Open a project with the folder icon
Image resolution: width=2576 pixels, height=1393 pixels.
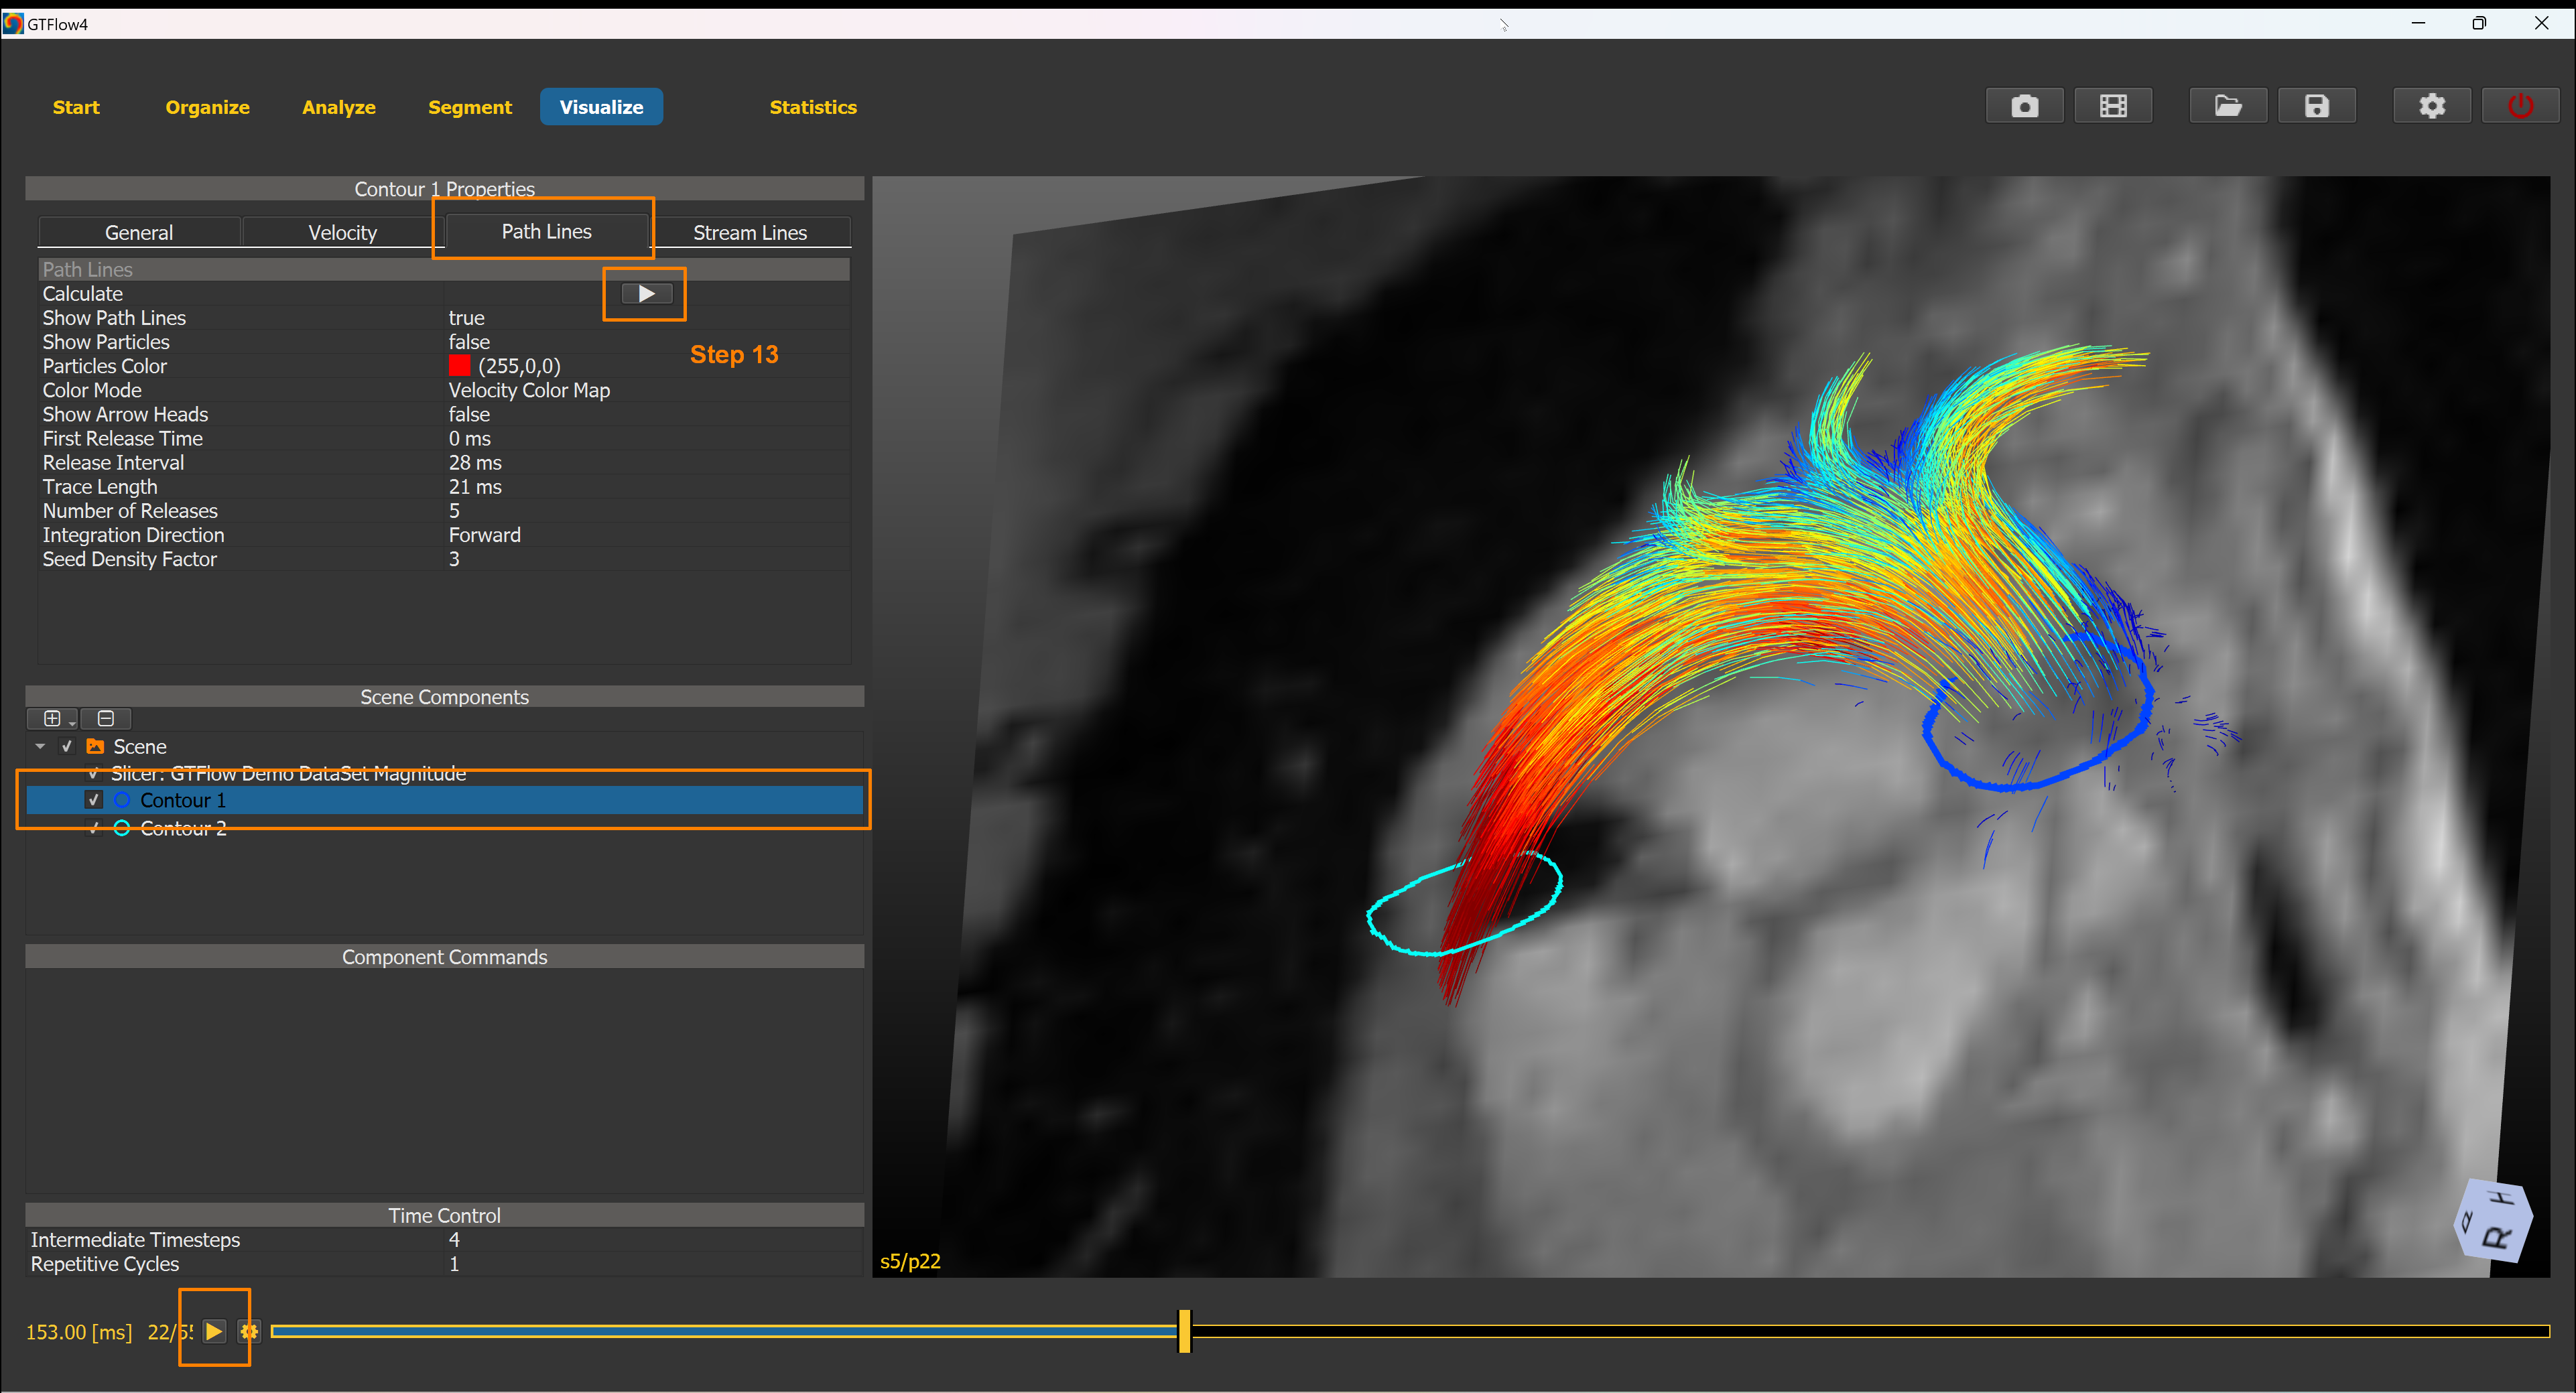[2228, 106]
